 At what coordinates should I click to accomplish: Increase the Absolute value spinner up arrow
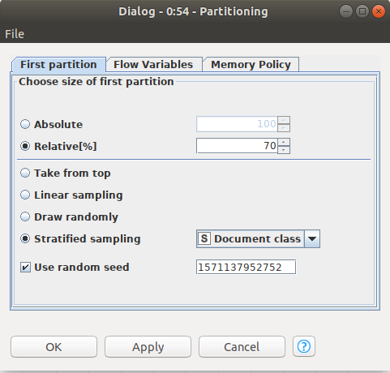284,120
